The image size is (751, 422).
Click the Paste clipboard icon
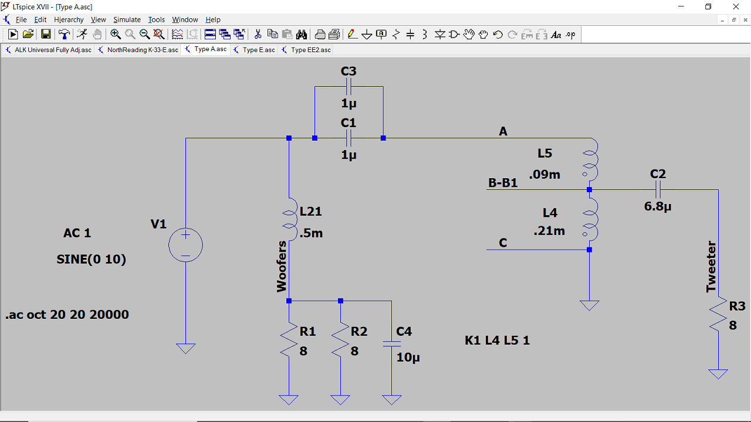point(287,35)
